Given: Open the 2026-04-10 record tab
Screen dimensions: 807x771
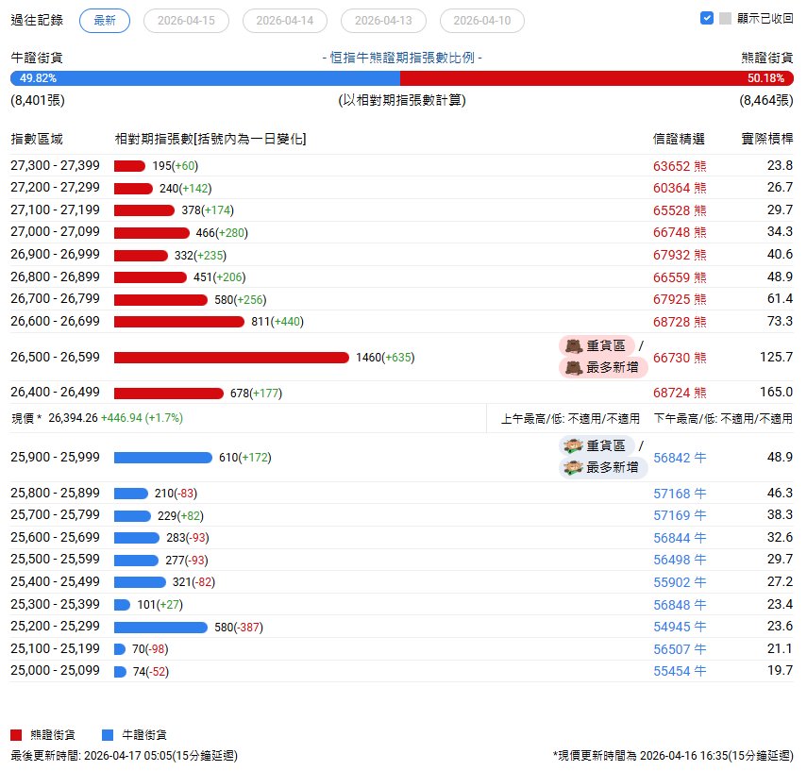Looking at the screenshot, I should pos(482,21).
